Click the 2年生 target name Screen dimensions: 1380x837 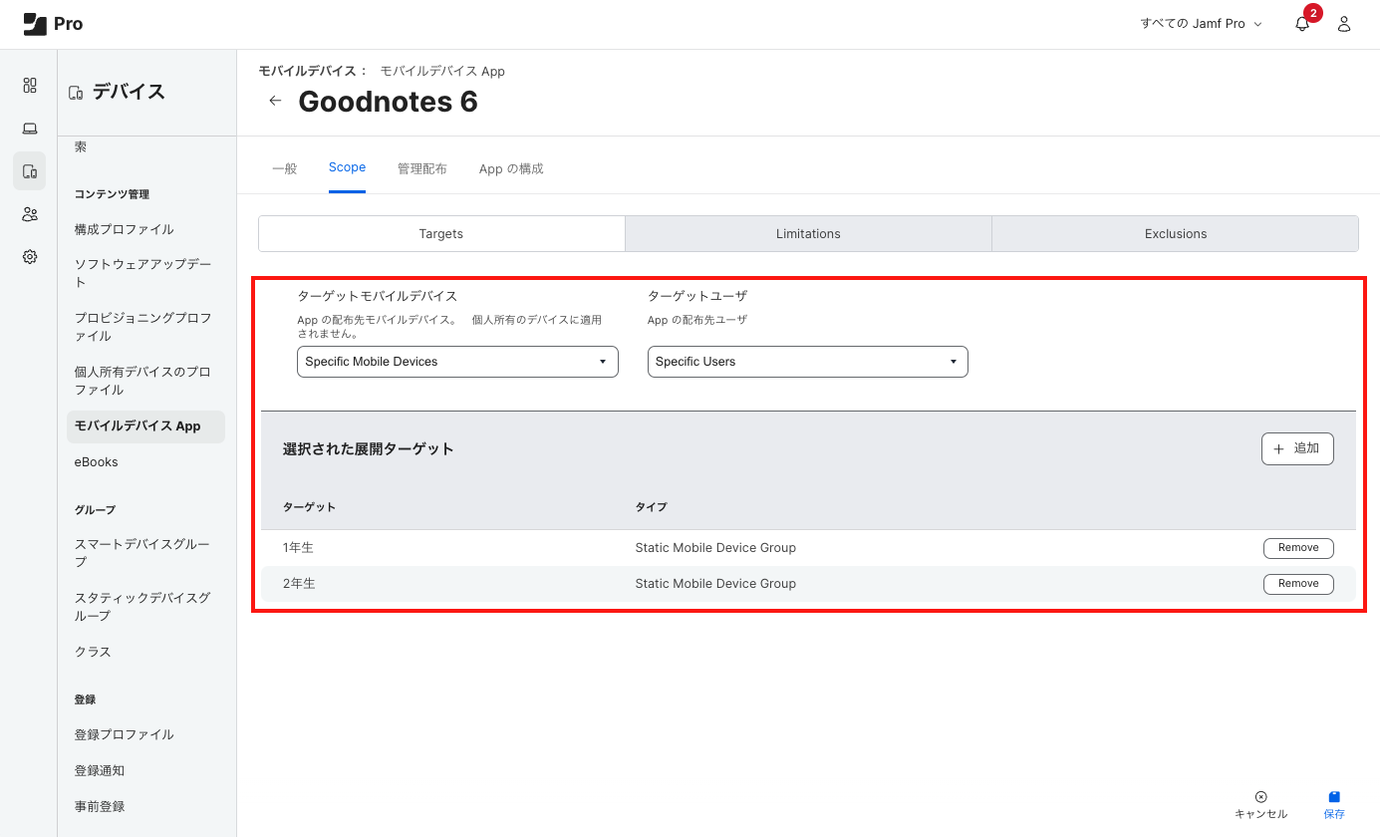click(x=299, y=584)
